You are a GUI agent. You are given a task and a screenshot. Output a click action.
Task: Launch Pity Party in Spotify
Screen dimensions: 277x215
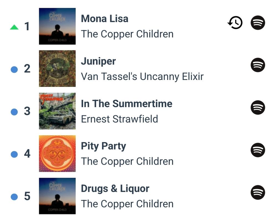point(258,150)
